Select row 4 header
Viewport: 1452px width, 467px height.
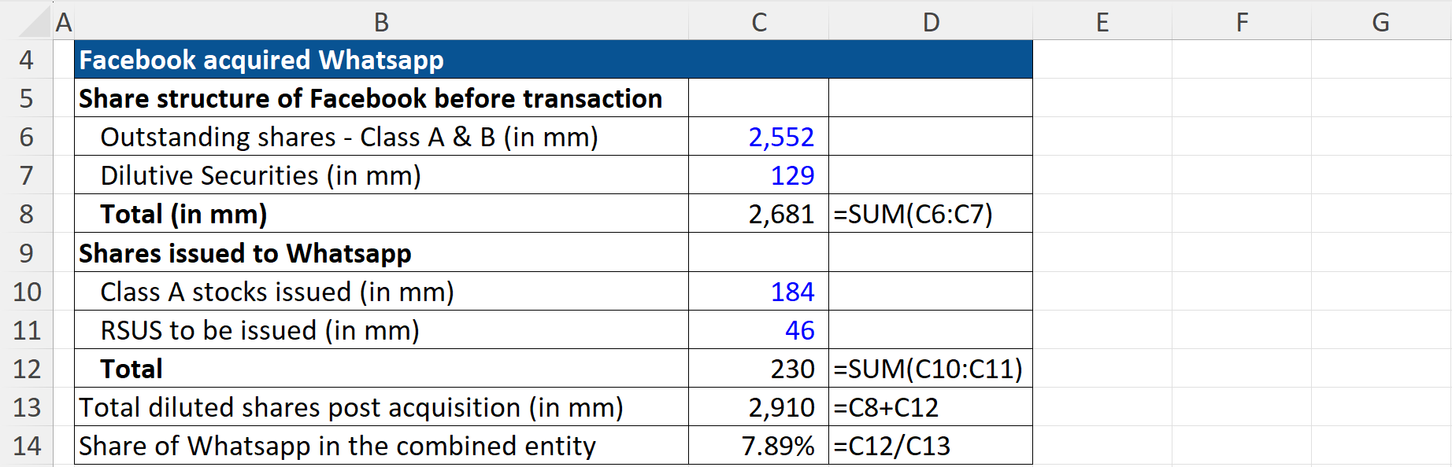(x=26, y=60)
